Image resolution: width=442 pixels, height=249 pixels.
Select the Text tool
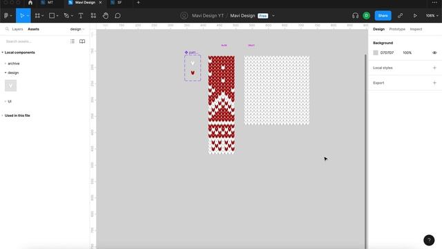pos(81,16)
